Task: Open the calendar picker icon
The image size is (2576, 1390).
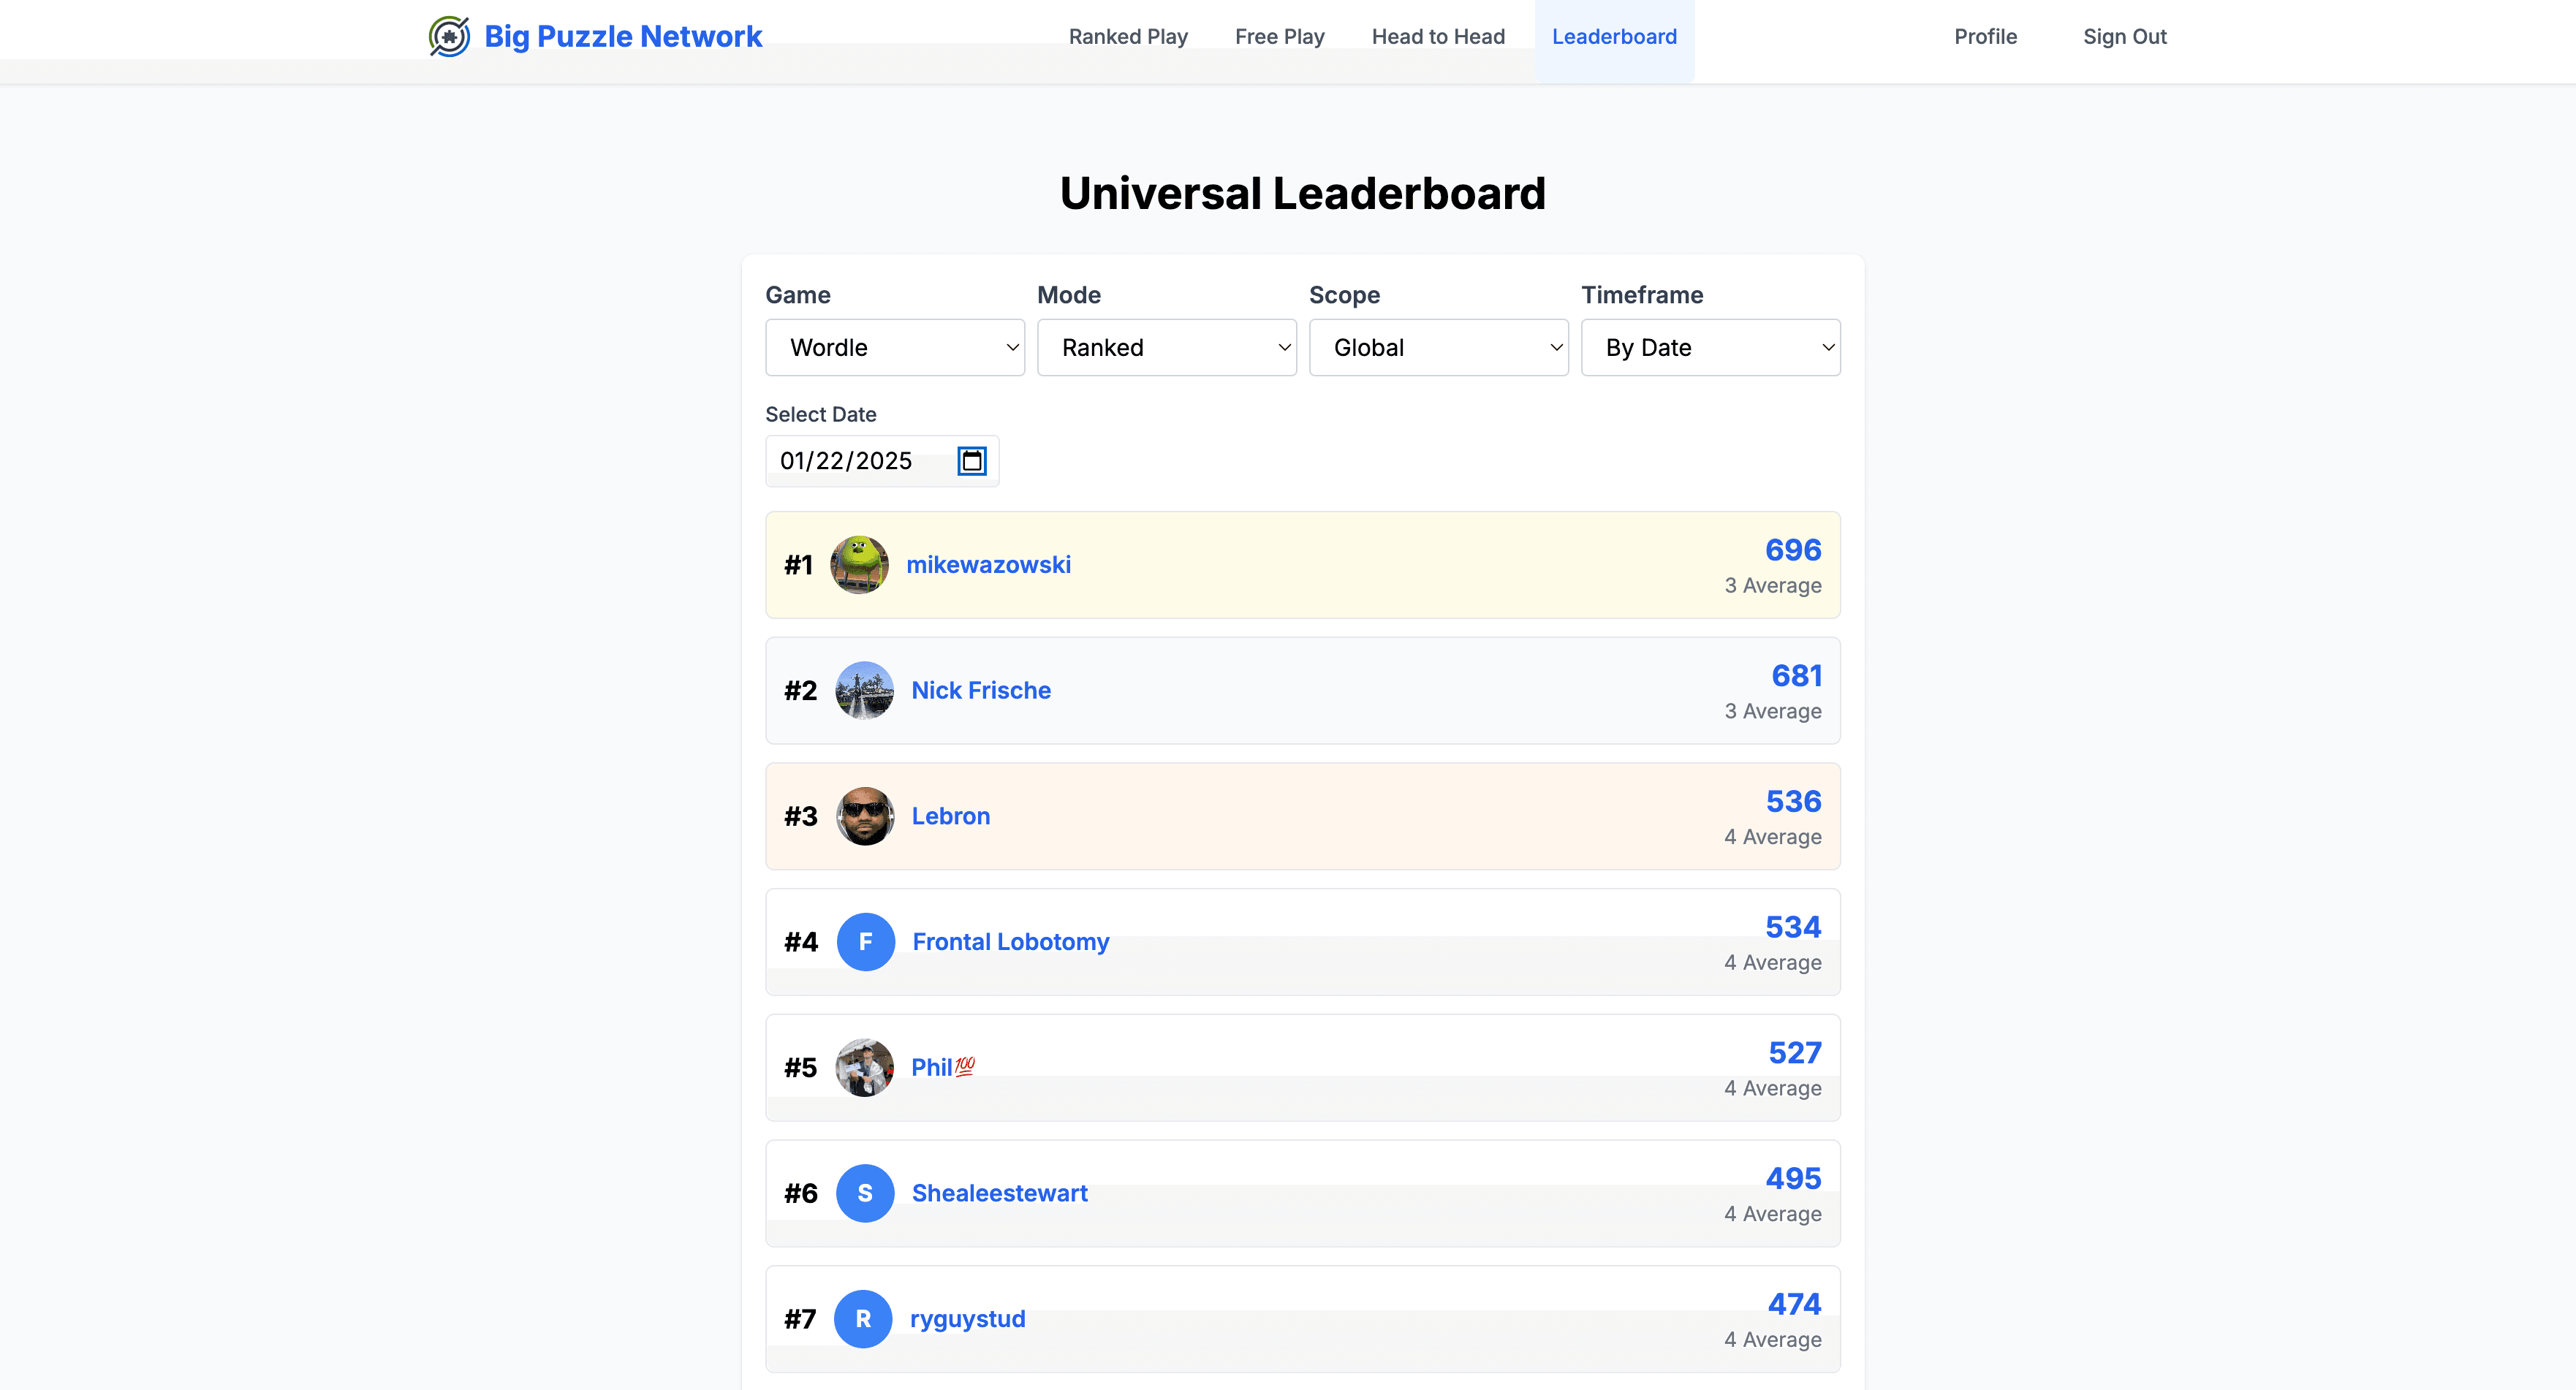Action: (x=969, y=461)
